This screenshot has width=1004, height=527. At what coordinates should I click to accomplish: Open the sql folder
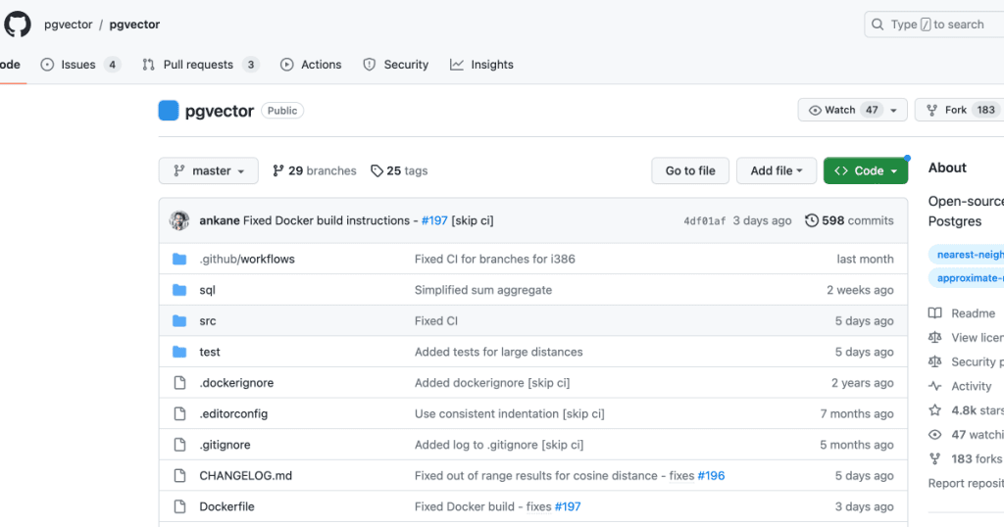208,290
